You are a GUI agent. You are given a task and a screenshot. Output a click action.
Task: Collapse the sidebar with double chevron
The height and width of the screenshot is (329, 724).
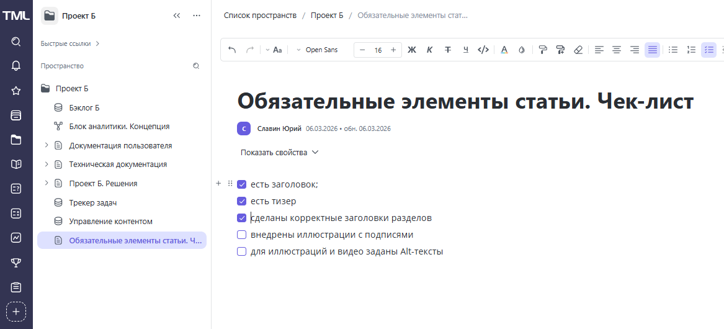click(x=176, y=16)
